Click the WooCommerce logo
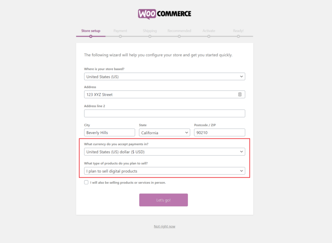This screenshot has width=332, height=243. (164, 13)
